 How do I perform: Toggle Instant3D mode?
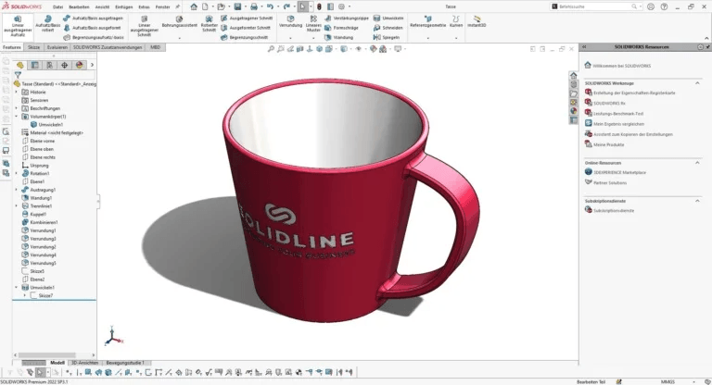478,21
